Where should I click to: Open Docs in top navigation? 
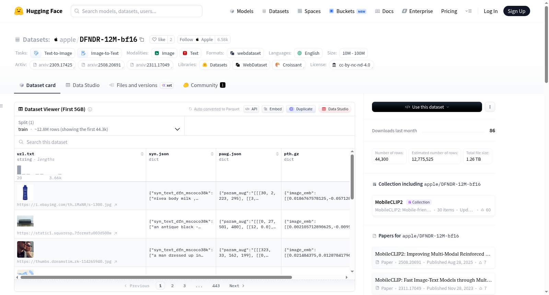[384, 11]
